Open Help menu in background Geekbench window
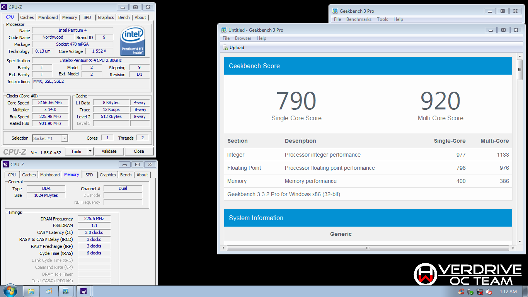Viewport: 528px width, 297px height. click(x=398, y=19)
